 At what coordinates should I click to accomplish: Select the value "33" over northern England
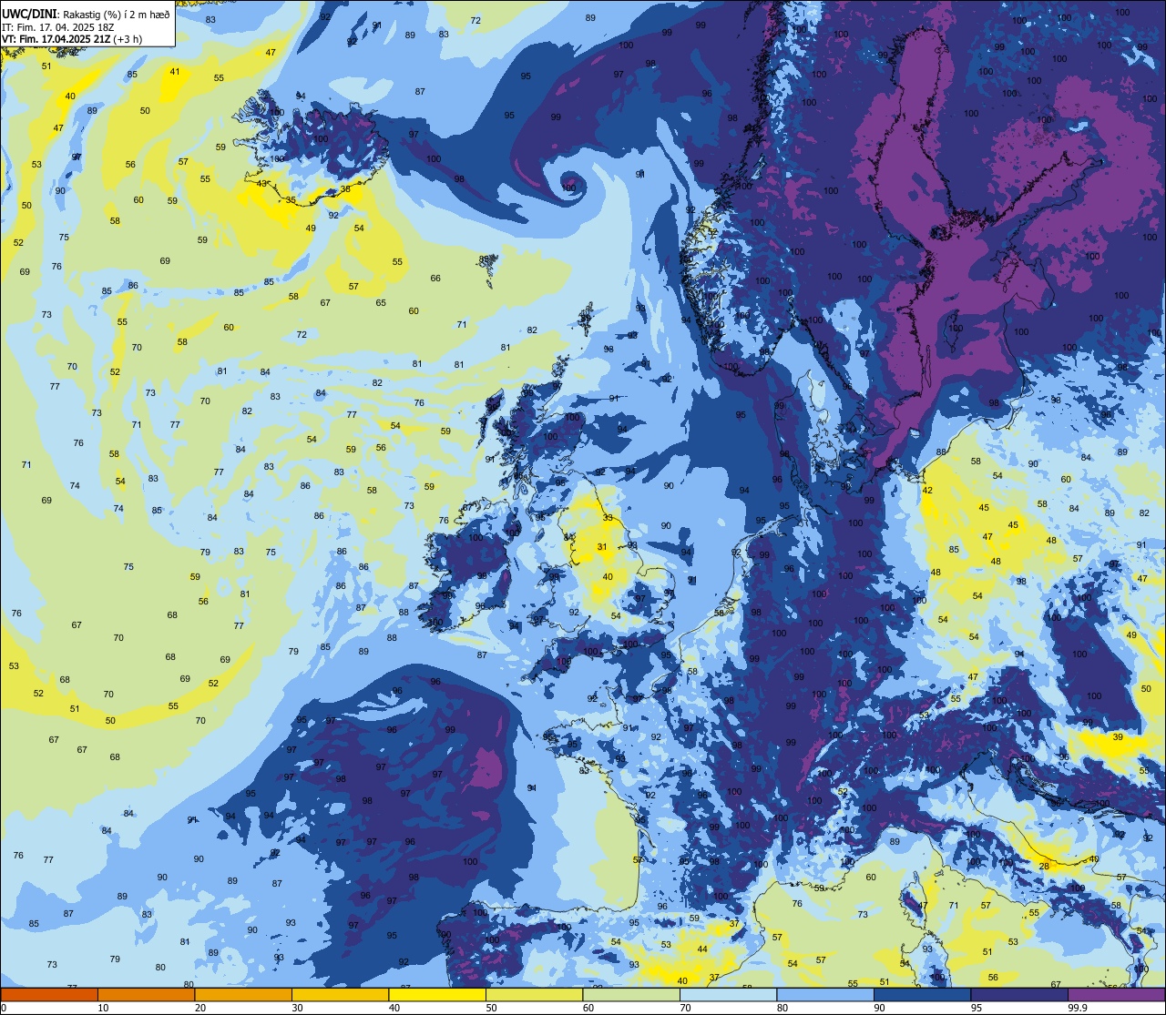[x=608, y=518]
